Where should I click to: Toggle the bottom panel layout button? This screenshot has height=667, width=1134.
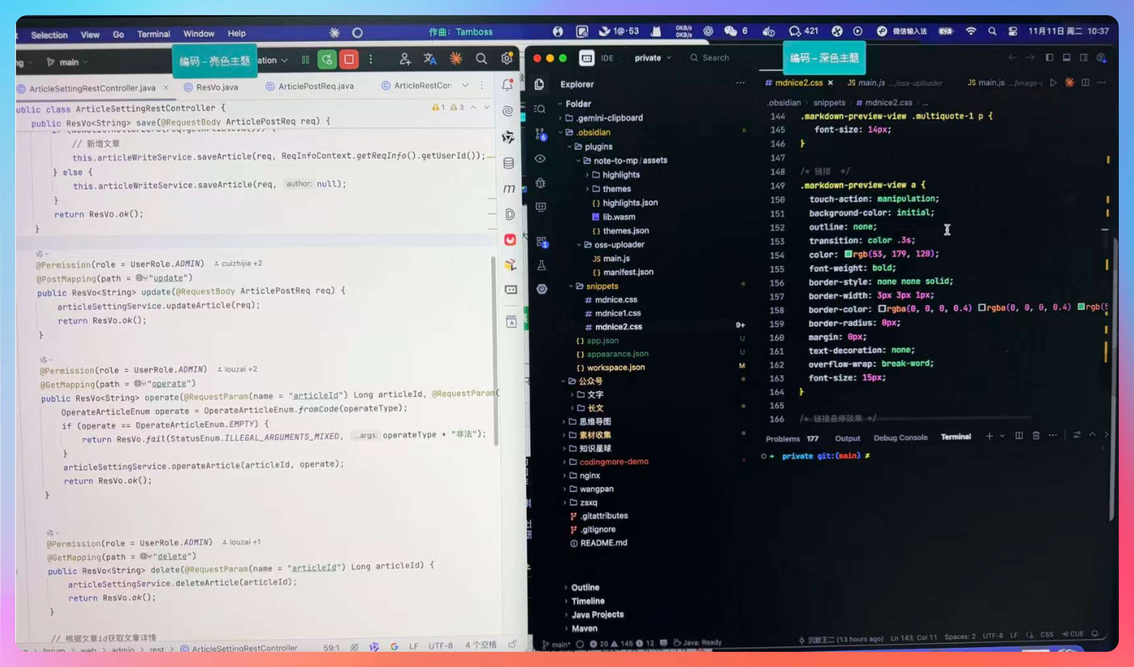(x=1066, y=58)
